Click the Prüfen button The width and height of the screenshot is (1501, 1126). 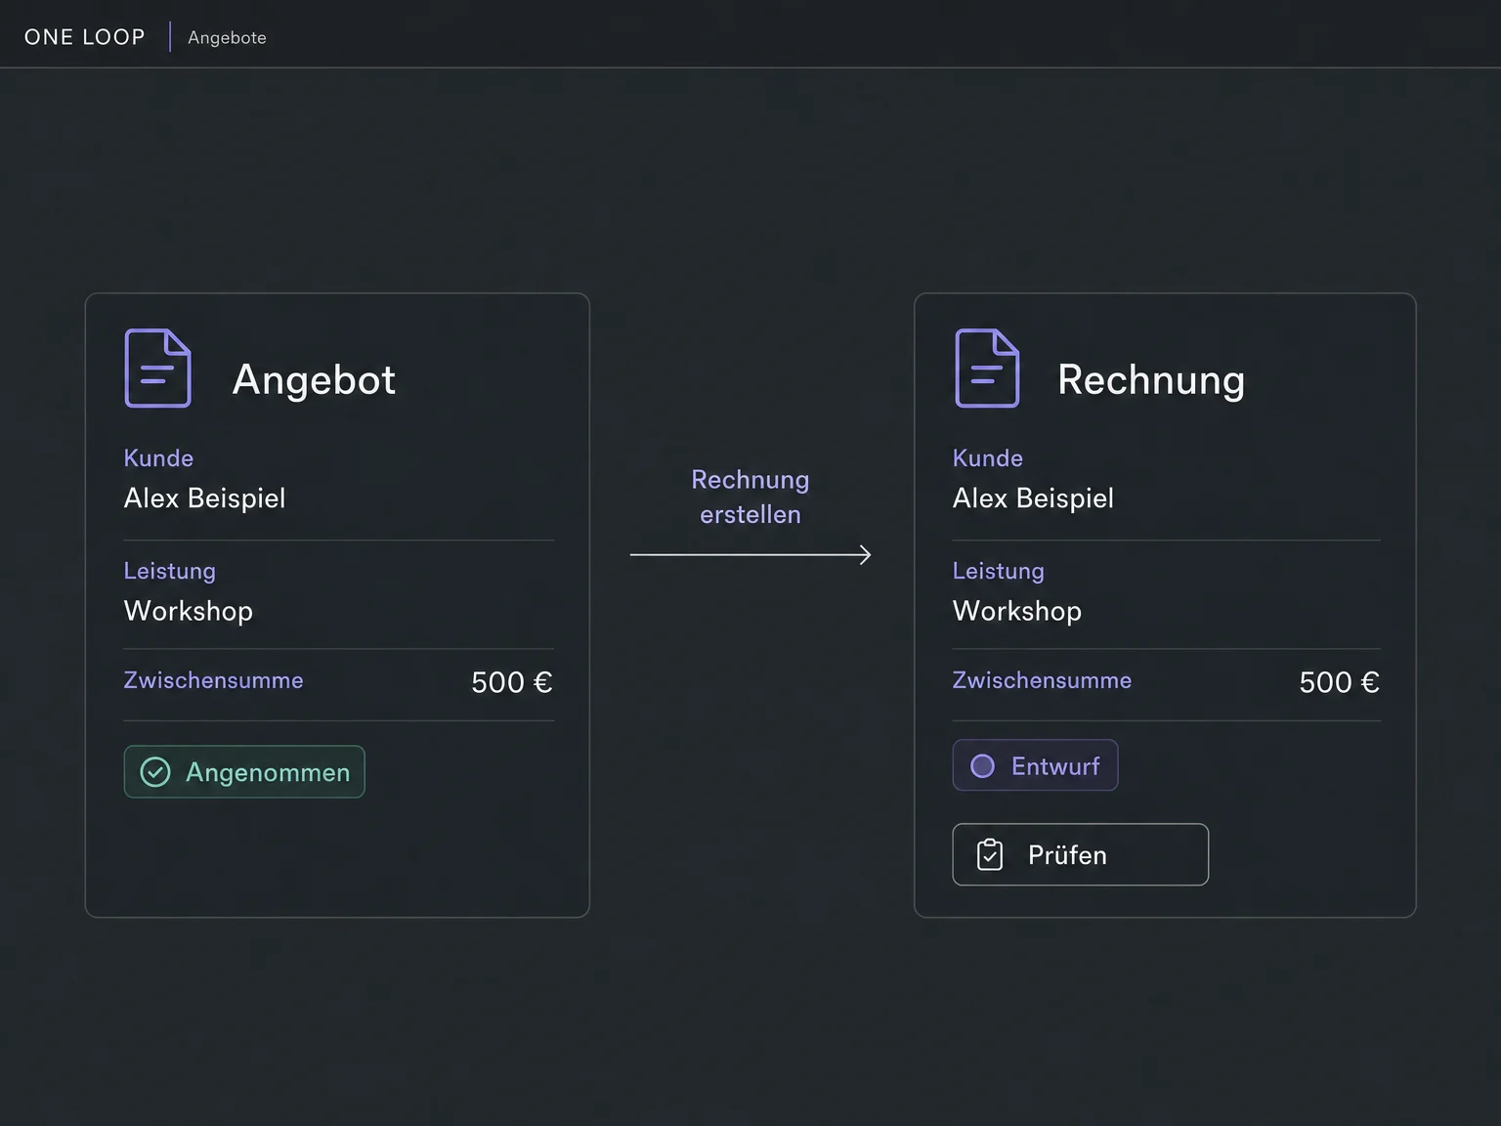1081,855
